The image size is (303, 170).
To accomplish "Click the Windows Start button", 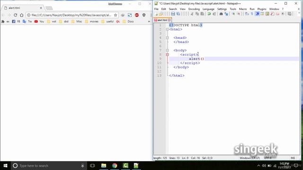I will tap(5, 166).
